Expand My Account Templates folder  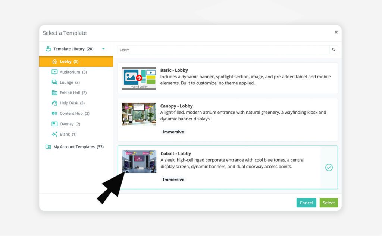pyautogui.click(x=48, y=147)
